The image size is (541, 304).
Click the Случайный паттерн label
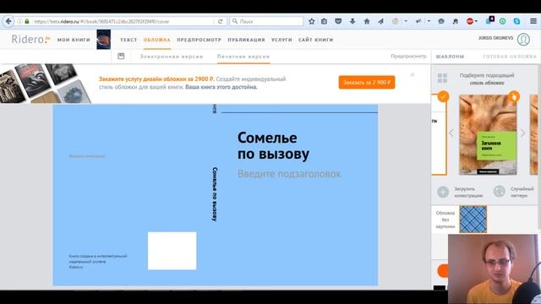click(x=522, y=192)
